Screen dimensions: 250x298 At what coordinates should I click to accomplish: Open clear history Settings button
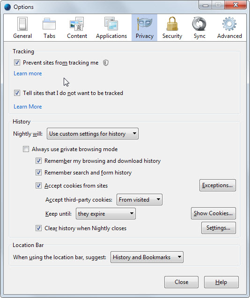tap(219, 228)
